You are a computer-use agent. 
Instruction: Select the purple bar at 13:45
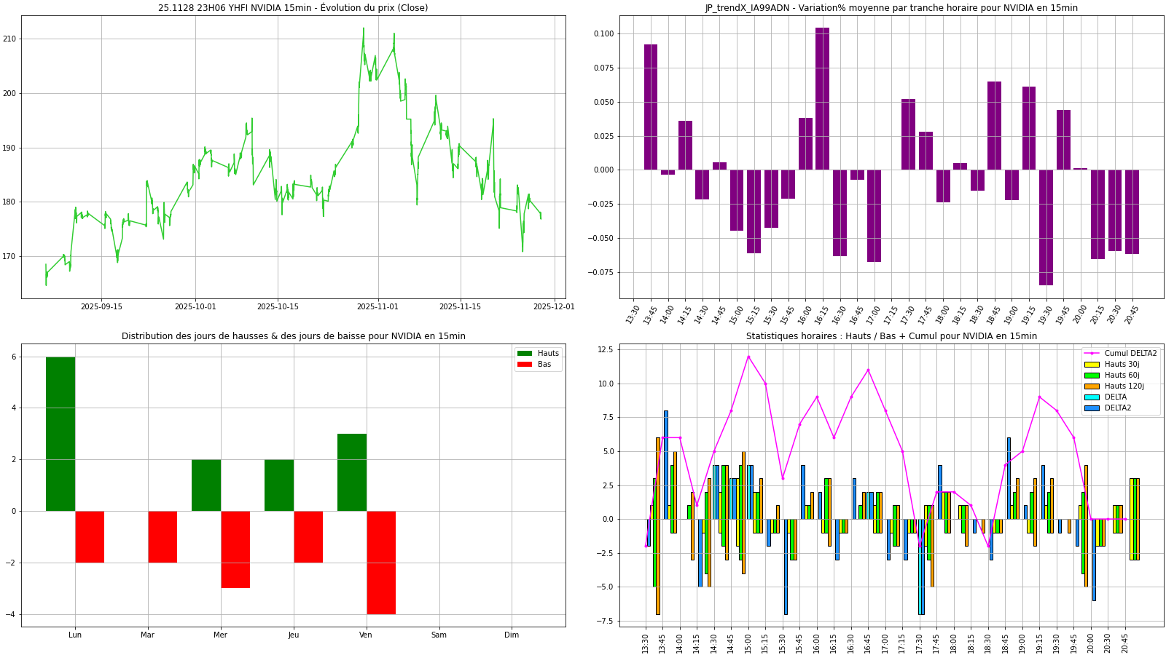pos(650,107)
